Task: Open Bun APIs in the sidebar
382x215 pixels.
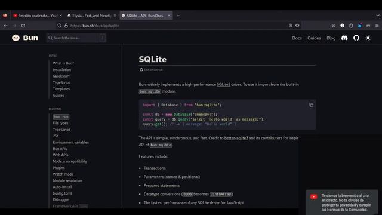Action: tap(60, 149)
